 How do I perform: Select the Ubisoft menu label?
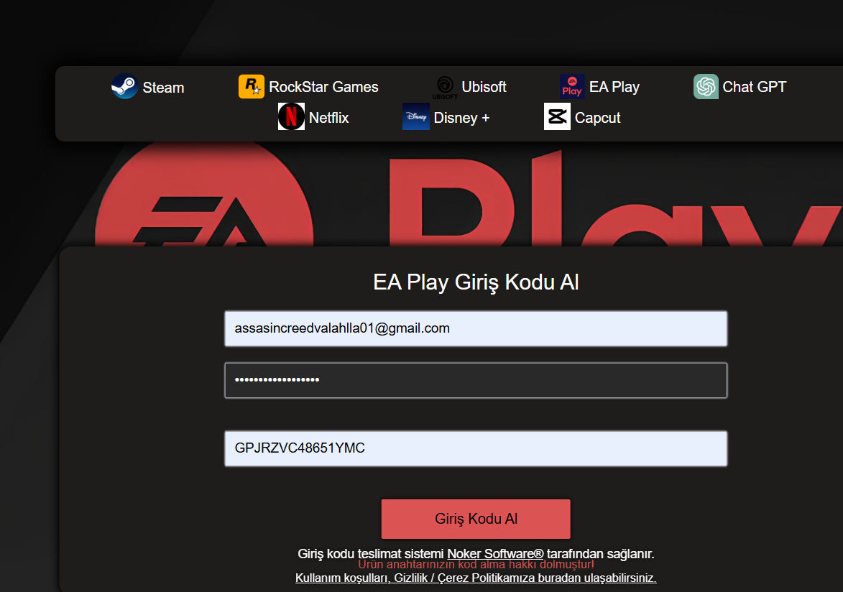[x=484, y=86]
